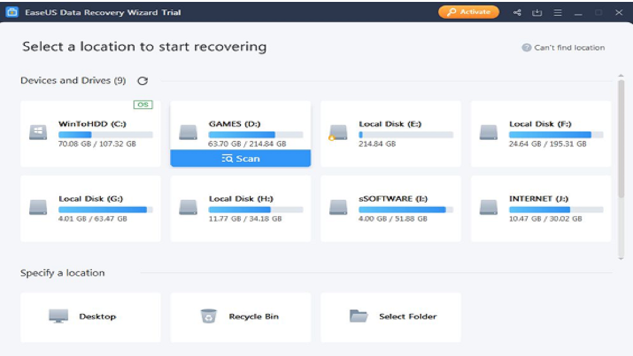The image size is (633, 356).
Task: Select the Local Disk (E:) drive icon
Action: pos(338,133)
